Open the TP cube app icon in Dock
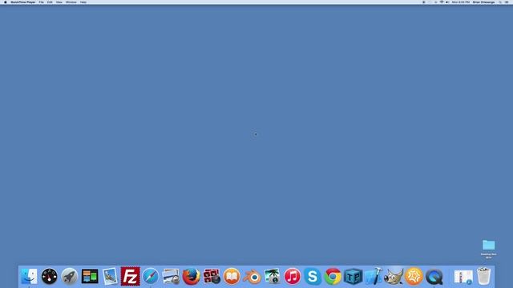 (353, 276)
